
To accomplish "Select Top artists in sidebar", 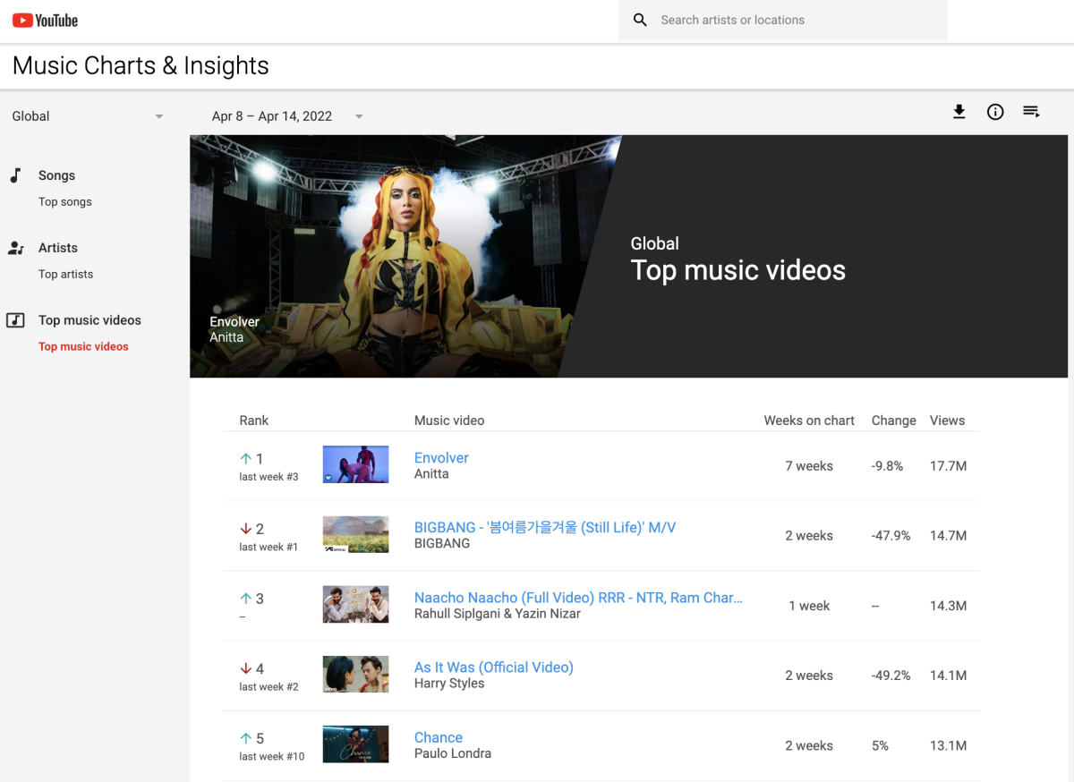I will pos(65,275).
